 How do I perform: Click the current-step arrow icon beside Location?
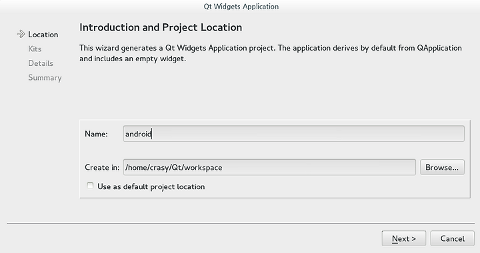pos(21,34)
